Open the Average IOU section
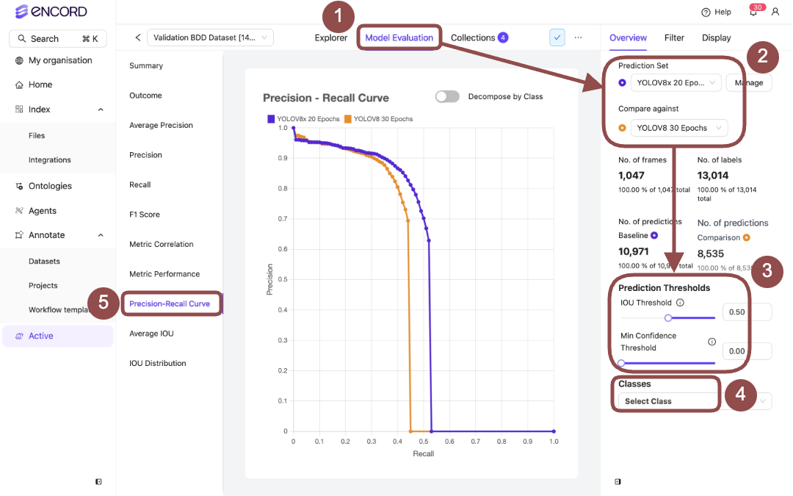This screenshot has width=793, height=496. pyautogui.click(x=151, y=334)
